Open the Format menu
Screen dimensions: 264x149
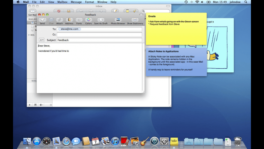pyautogui.click(x=90, y=2)
